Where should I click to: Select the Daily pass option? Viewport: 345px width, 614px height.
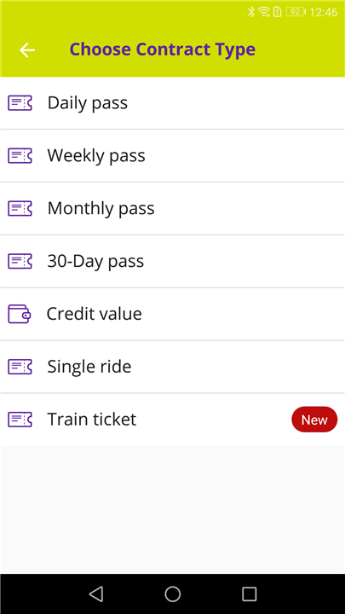coord(172,103)
